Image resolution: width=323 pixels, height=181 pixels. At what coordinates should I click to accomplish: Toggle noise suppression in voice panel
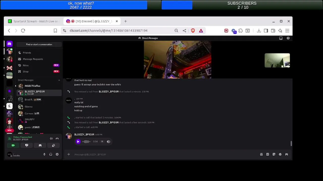[x=51, y=139]
